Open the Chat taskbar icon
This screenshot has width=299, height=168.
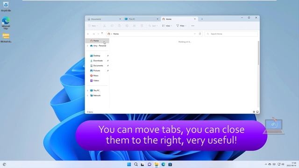click(x=149, y=164)
